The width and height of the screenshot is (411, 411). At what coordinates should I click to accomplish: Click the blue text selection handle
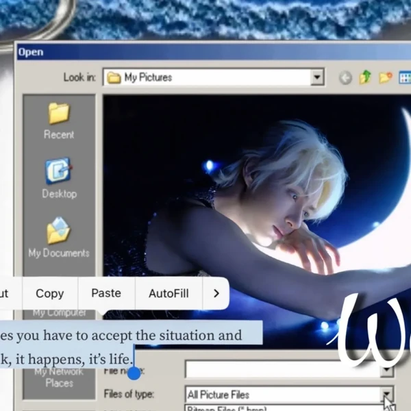click(x=134, y=373)
